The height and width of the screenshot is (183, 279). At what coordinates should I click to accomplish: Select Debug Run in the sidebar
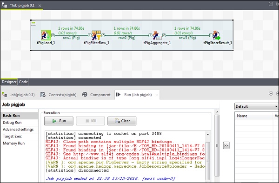(12, 123)
